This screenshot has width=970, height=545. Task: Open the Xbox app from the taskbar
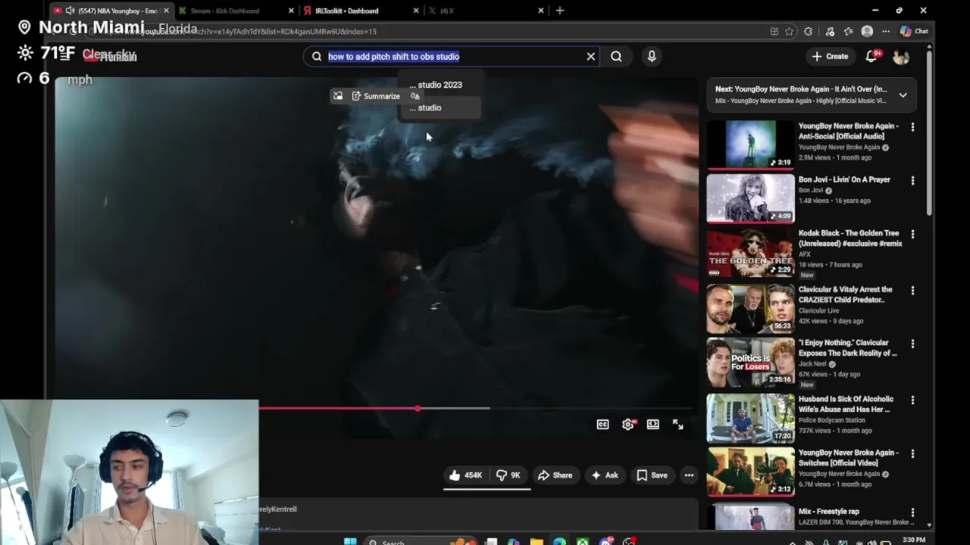click(582, 542)
